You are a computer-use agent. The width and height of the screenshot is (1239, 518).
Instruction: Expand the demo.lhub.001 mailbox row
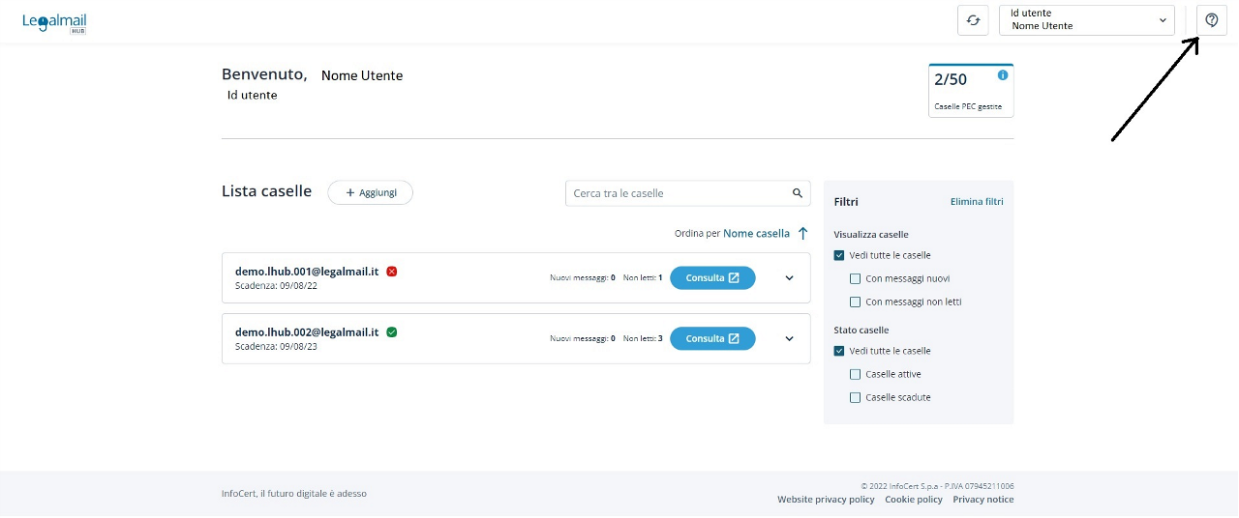[x=789, y=278]
